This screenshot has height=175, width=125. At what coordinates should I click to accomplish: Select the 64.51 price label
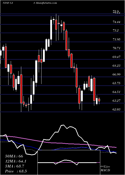click(116, 92)
